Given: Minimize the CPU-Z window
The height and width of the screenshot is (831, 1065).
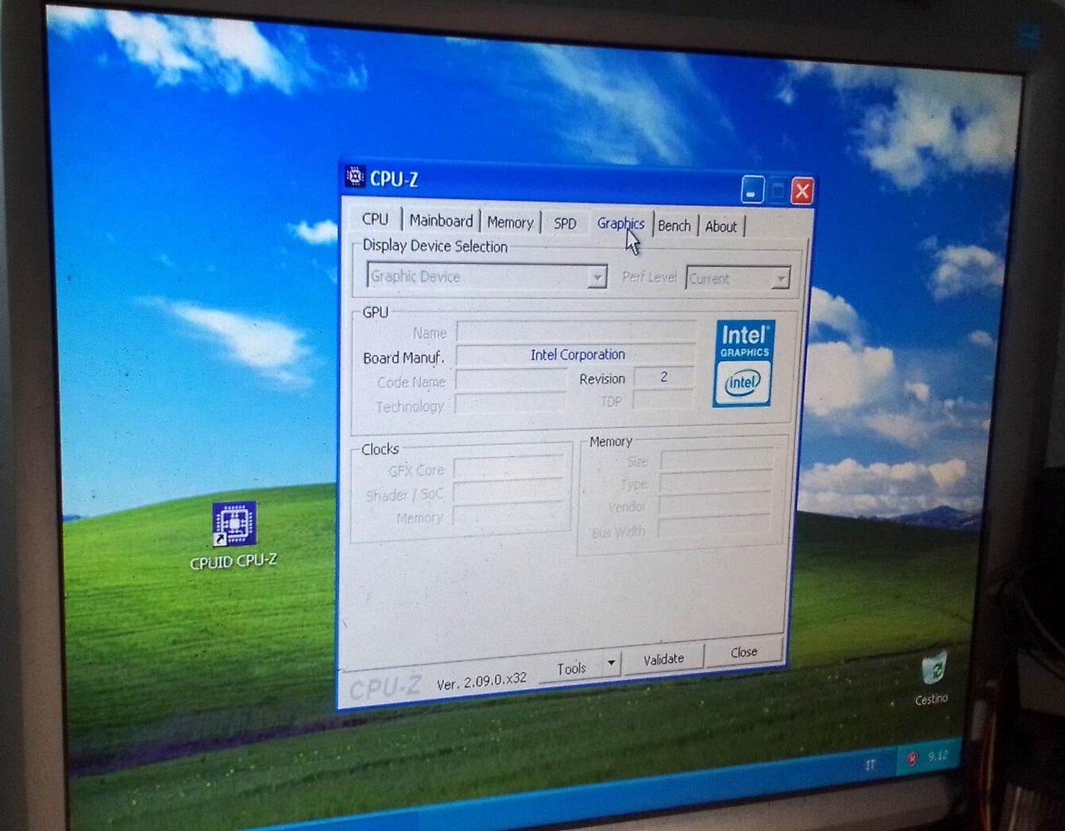Looking at the screenshot, I should tap(752, 190).
